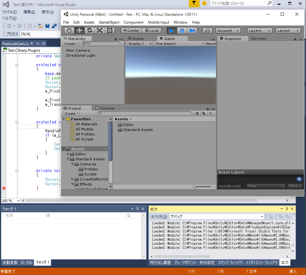Switch to the Console tab
The height and width of the screenshot is (275, 306).
(x=105, y=108)
